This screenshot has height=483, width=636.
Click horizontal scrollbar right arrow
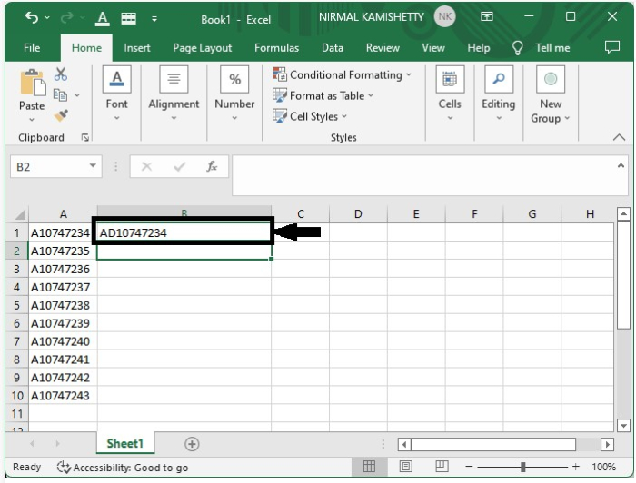pos(607,444)
